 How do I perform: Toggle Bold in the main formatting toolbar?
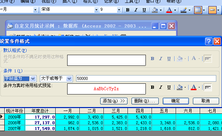point(128,10)
